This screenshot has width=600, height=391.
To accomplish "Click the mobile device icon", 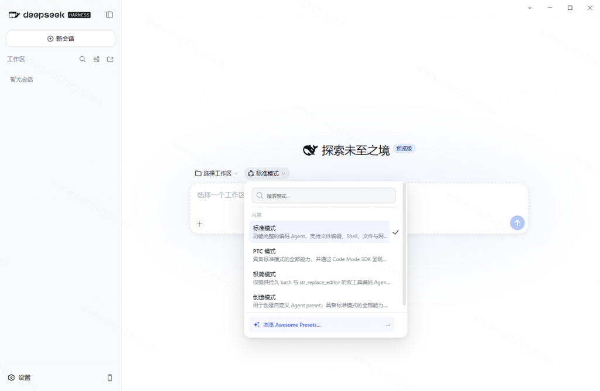I will click(x=110, y=378).
